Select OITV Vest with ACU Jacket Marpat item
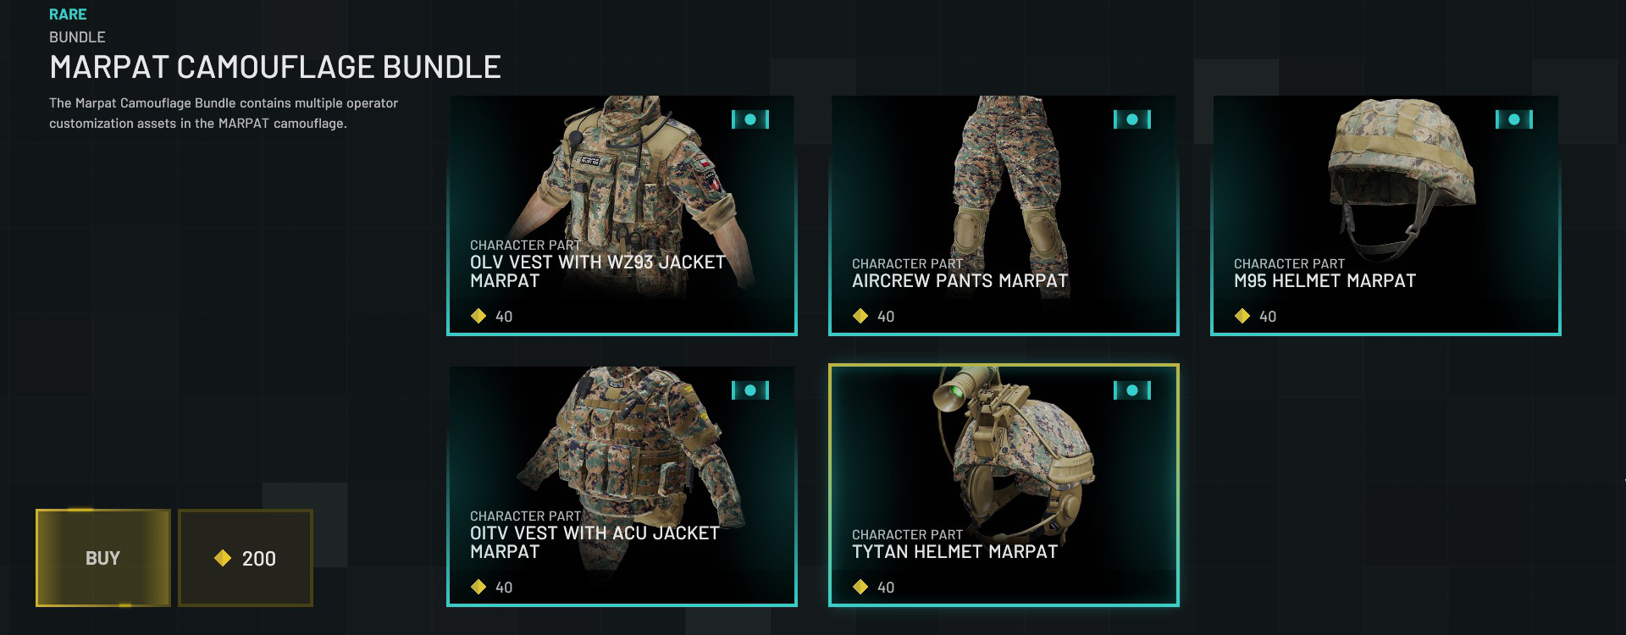1626x635 pixels. point(622,486)
